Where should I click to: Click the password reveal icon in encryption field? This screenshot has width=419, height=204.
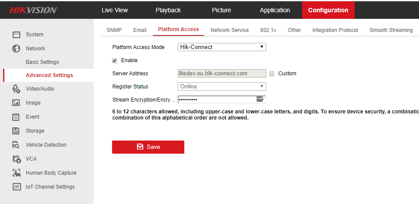tap(260, 99)
